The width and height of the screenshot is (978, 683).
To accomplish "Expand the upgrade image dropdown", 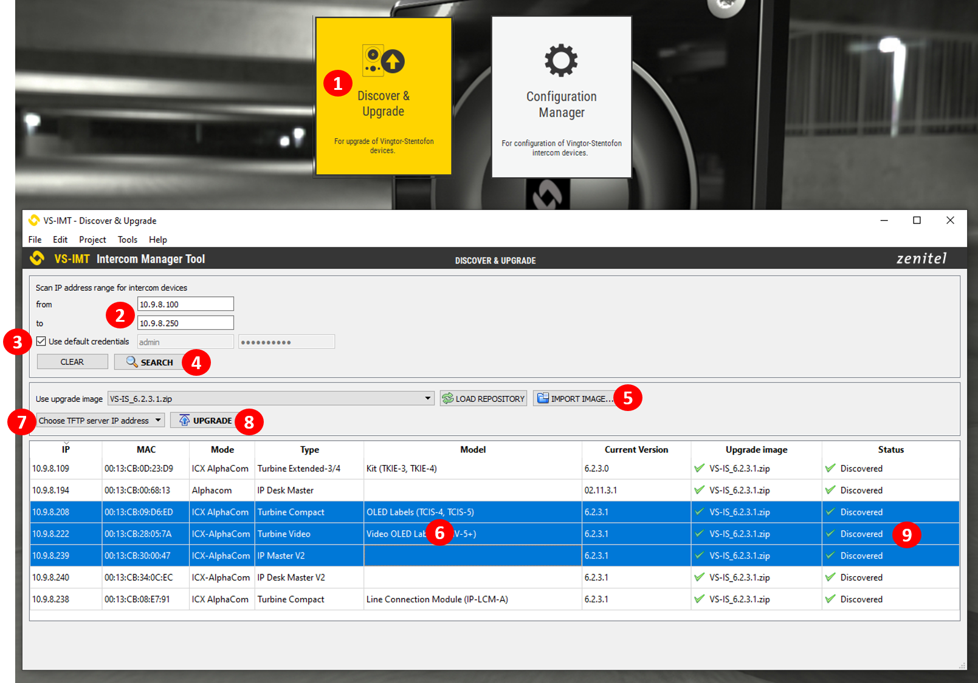I will pos(427,399).
